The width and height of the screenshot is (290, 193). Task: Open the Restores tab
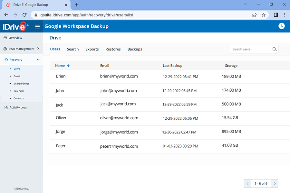pyautogui.click(x=113, y=49)
